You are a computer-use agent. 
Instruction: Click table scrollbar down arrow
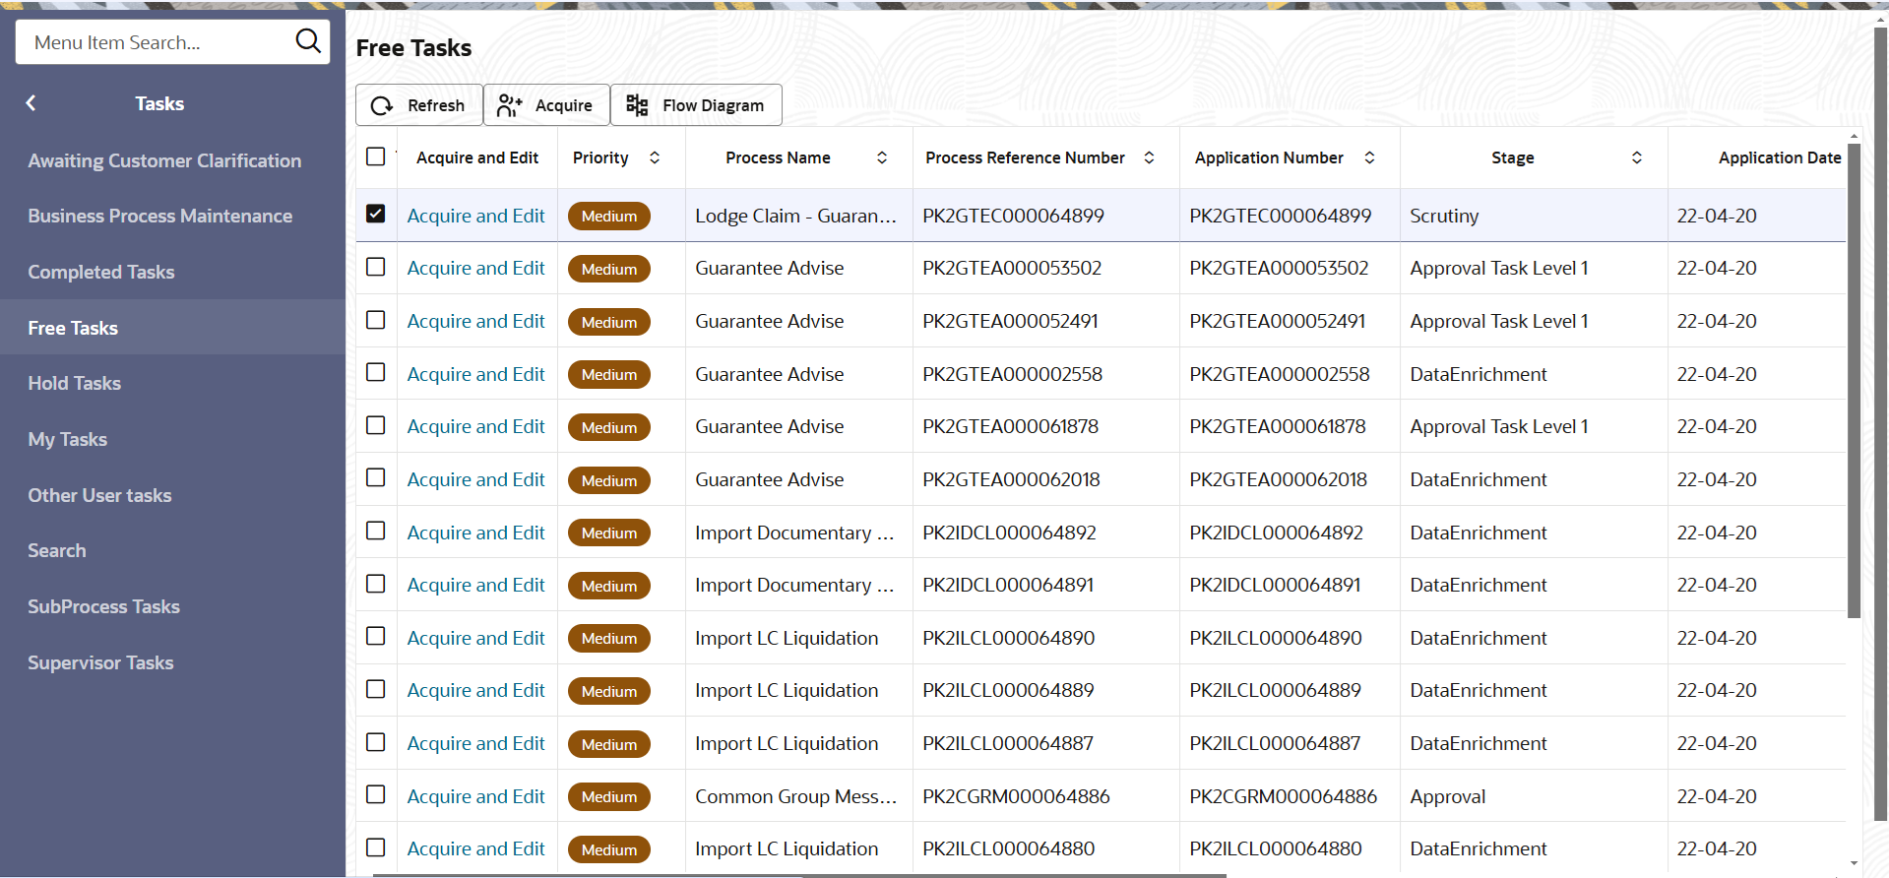[1854, 863]
